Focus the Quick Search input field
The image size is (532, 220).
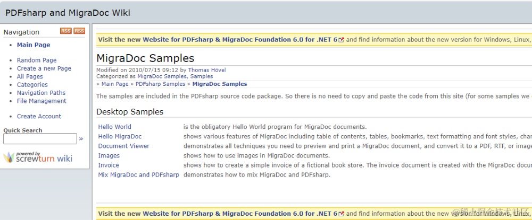tap(40, 138)
